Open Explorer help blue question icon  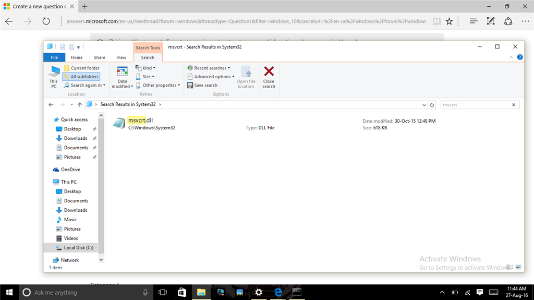tap(520, 57)
